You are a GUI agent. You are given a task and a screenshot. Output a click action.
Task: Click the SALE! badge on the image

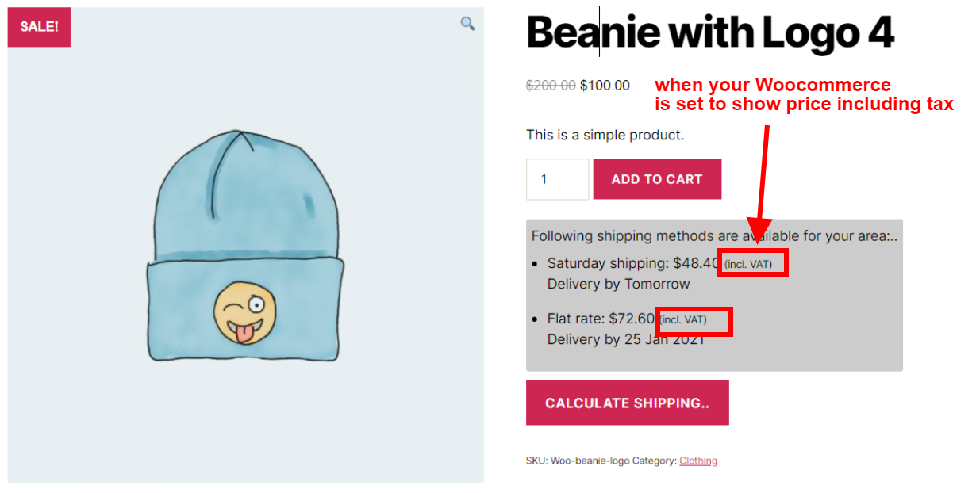pyautogui.click(x=39, y=27)
